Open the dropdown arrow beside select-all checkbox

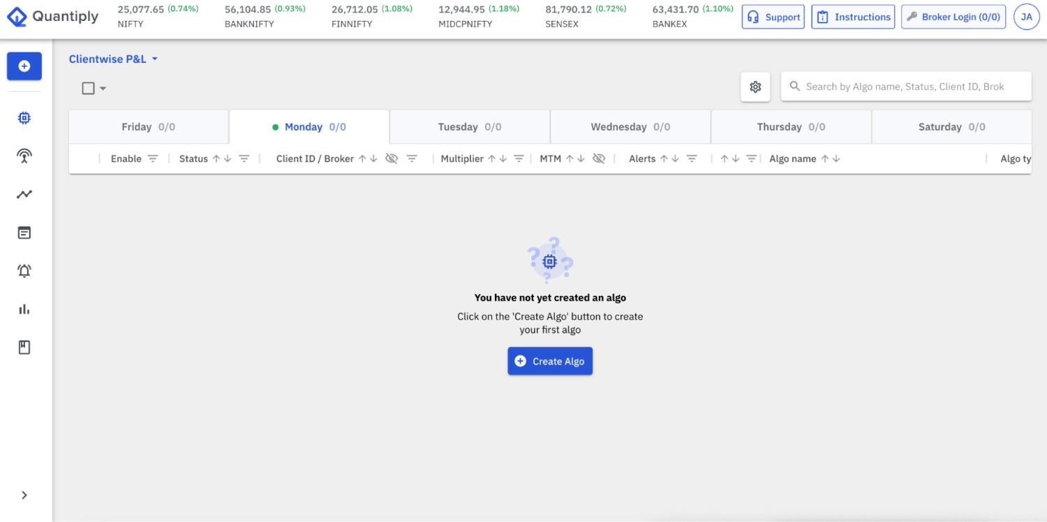click(103, 89)
